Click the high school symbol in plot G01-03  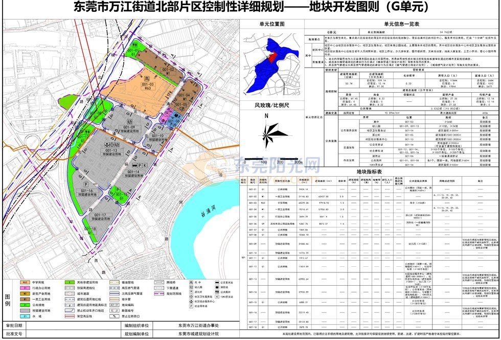click(x=147, y=79)
